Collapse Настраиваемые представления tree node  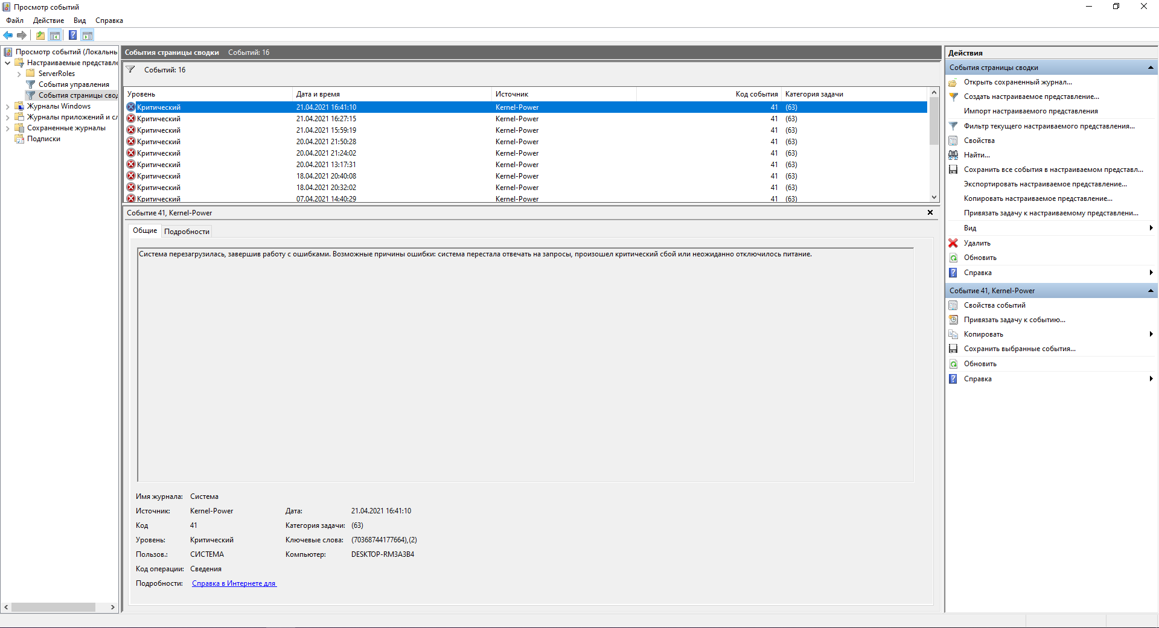pyautogui.click(x=7, y=63)
